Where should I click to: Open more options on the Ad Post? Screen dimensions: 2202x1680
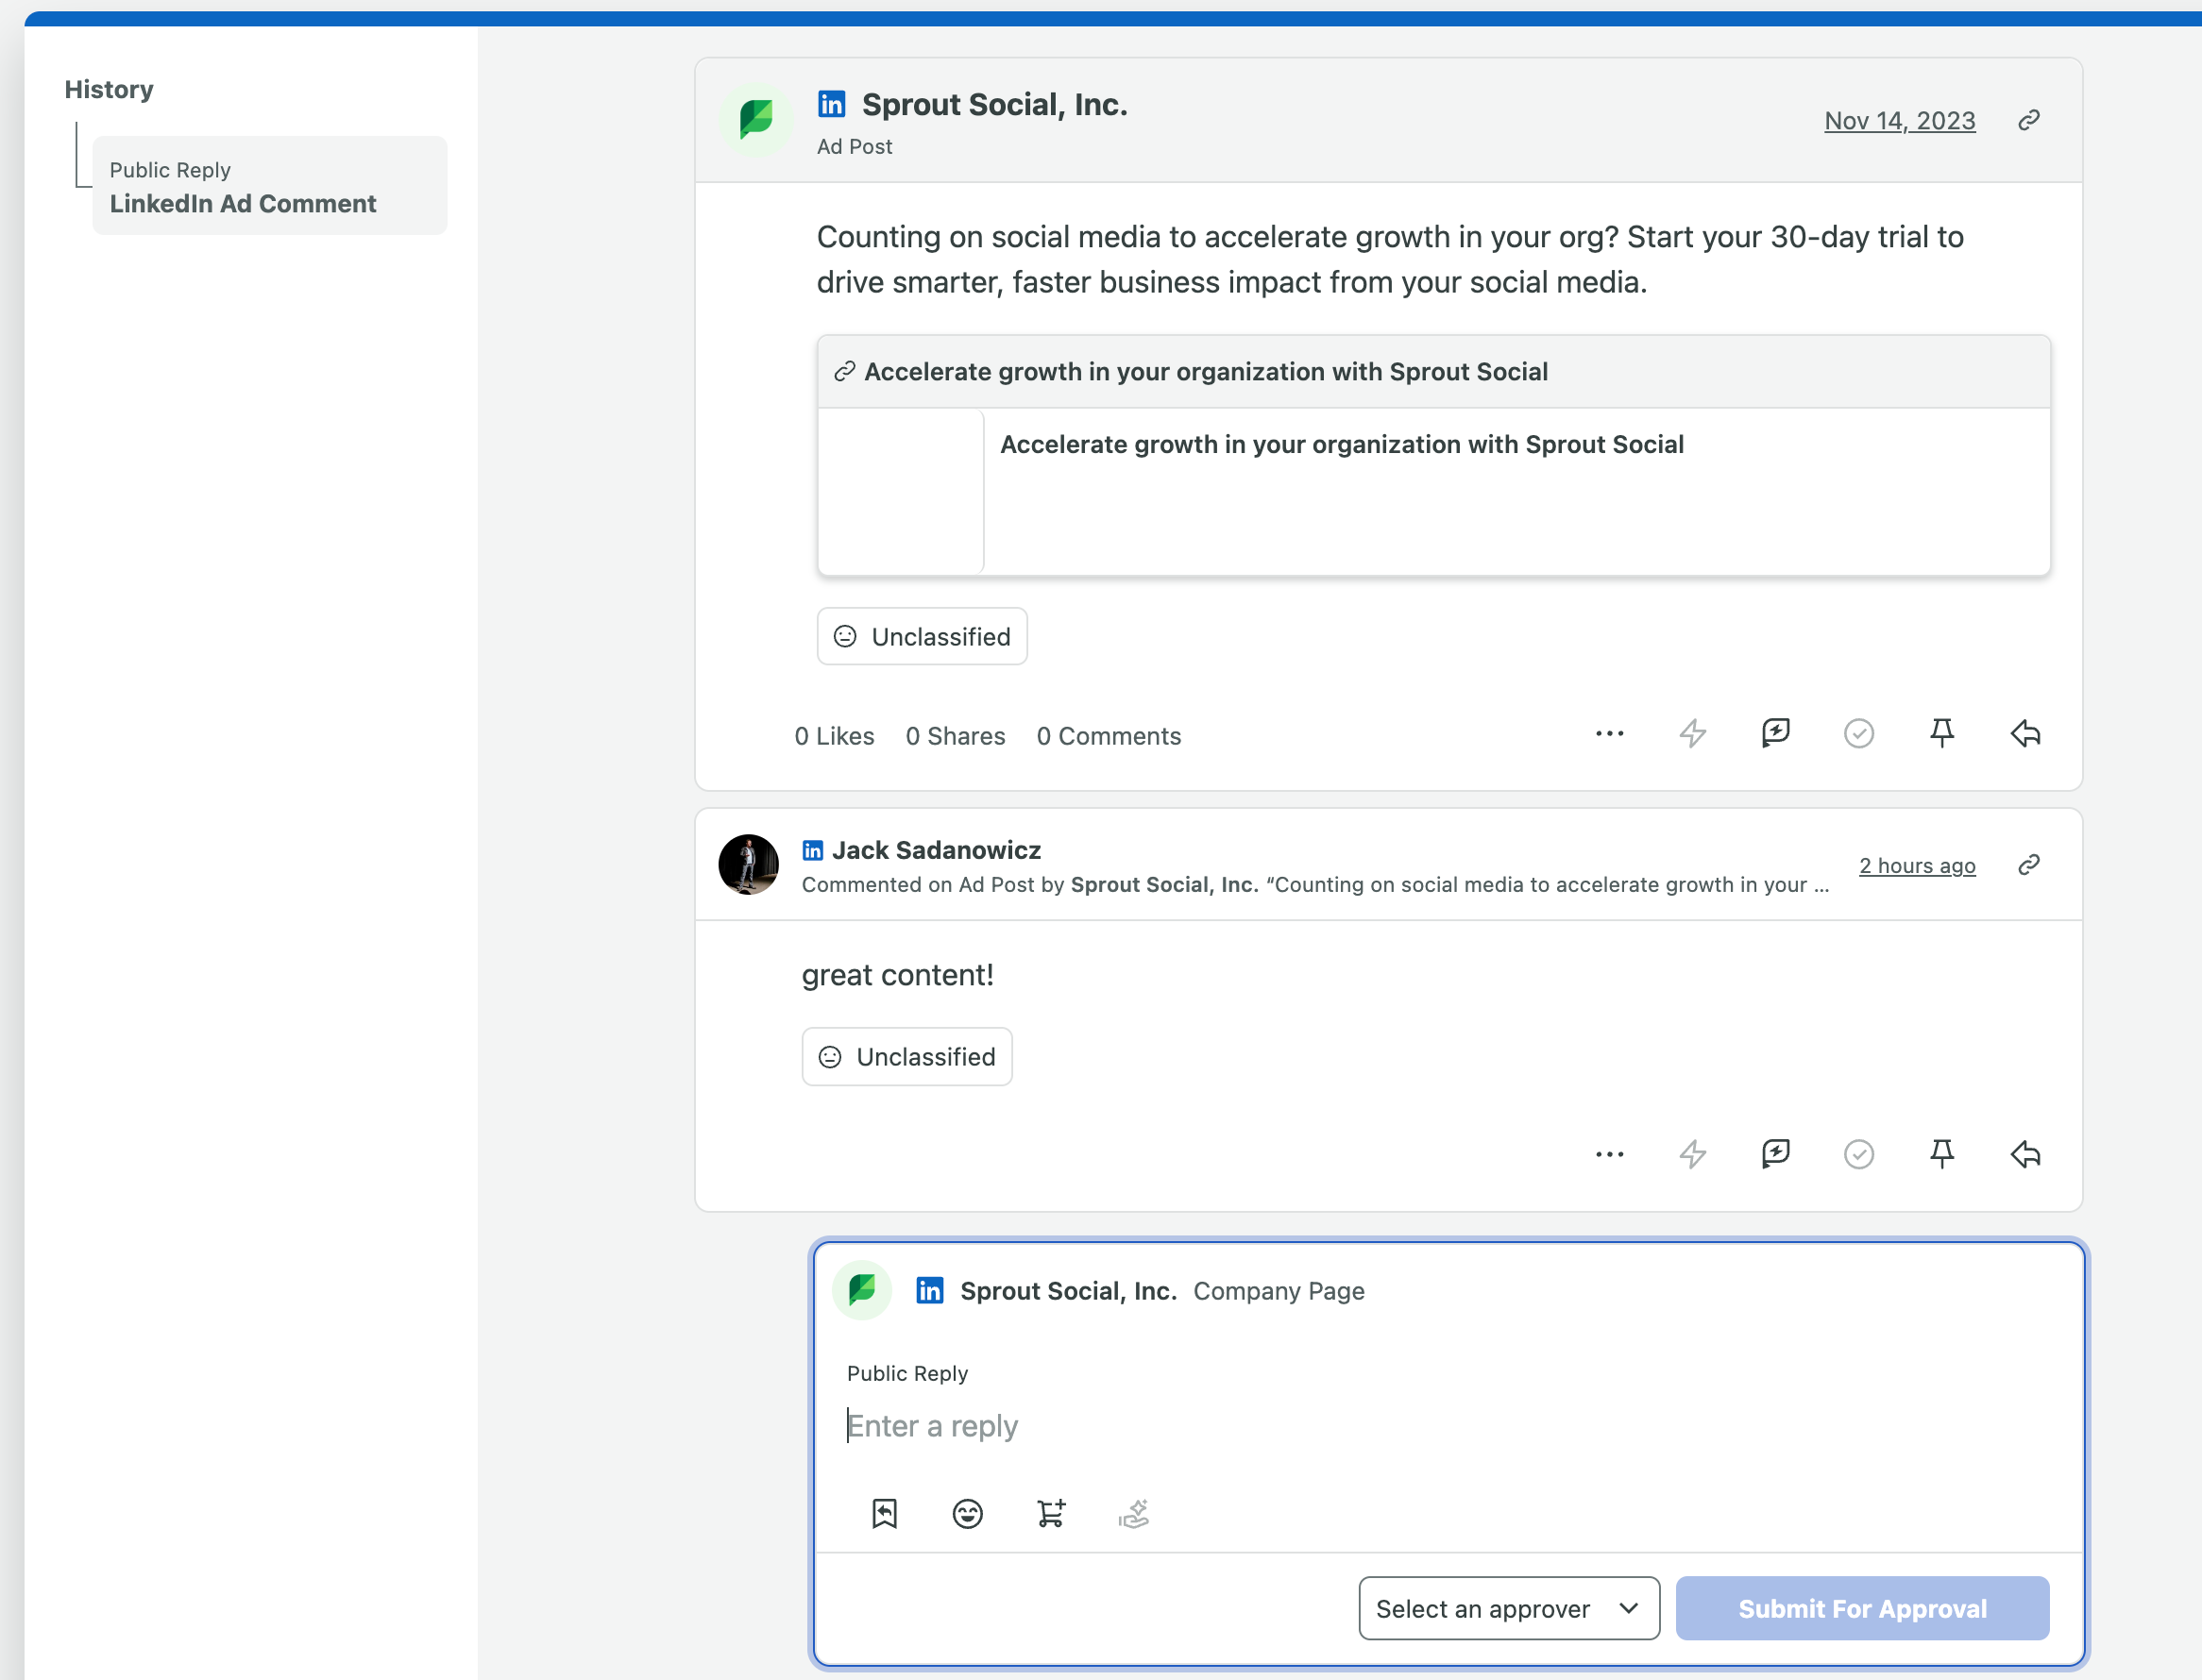pos(1610,733)
